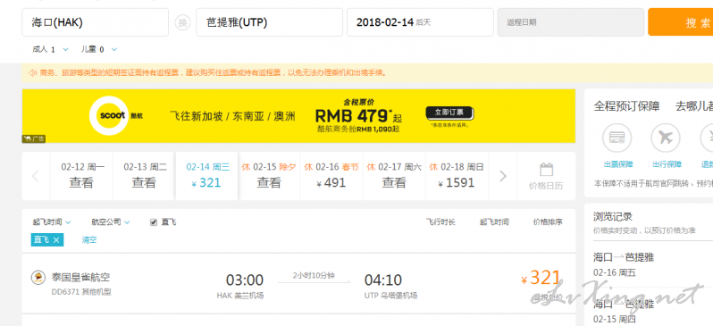
Task: Click the orange 搜索 search button
Action: coord(680,21)
